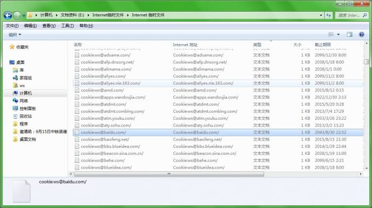Open the 编辑(E) menu
This screenshot has width=372, height=208.
coord(30,26)
